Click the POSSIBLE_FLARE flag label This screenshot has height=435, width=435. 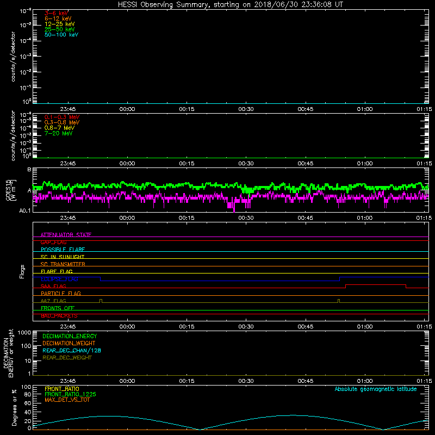point(63,250)
